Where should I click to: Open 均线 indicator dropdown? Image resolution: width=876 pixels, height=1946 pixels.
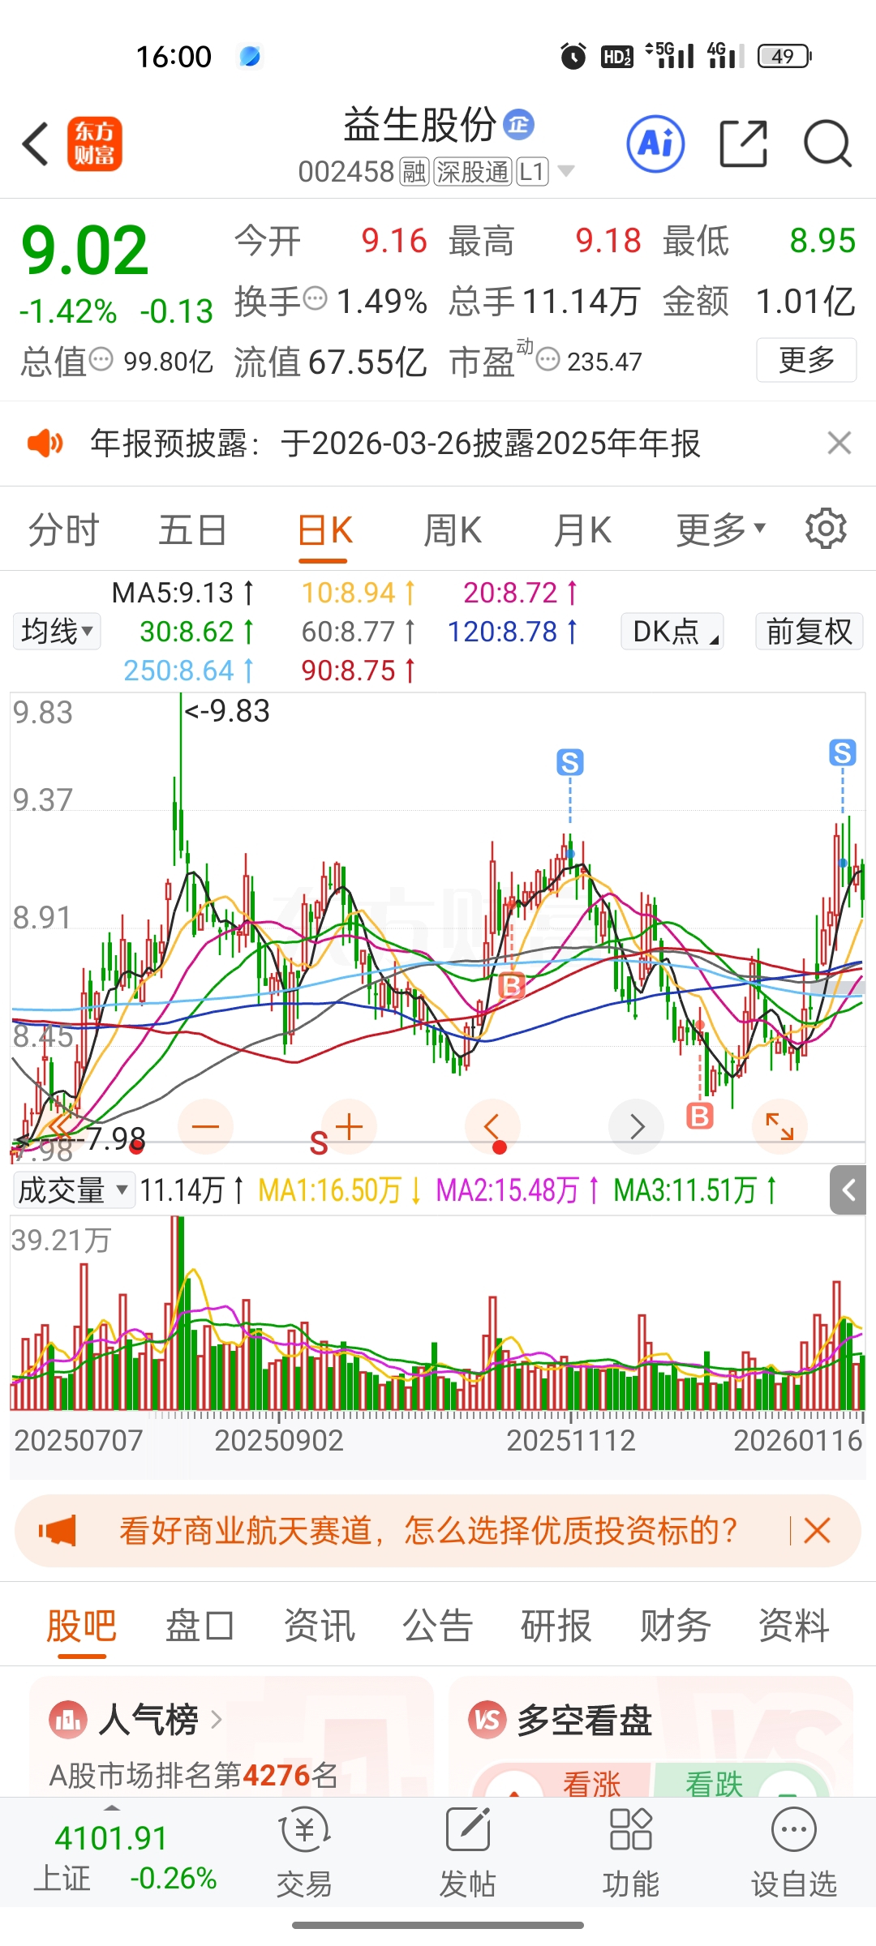click(x=57, y=631)
